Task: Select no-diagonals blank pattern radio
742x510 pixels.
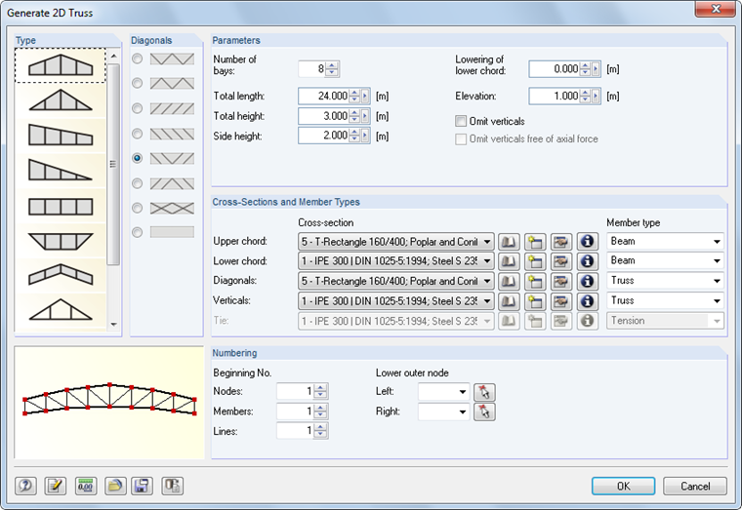Action: point(138,232)
